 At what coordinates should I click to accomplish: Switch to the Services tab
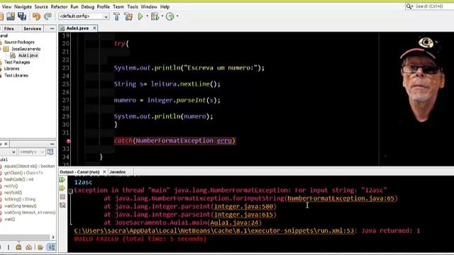[32, 28]
